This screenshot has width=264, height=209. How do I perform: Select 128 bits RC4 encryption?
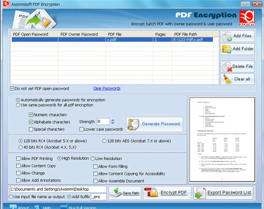click(21, 141)
